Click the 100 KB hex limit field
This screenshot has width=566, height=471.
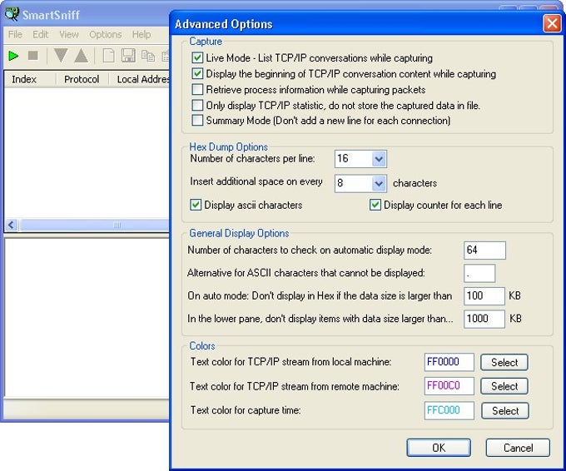click(x=484, y=296)
